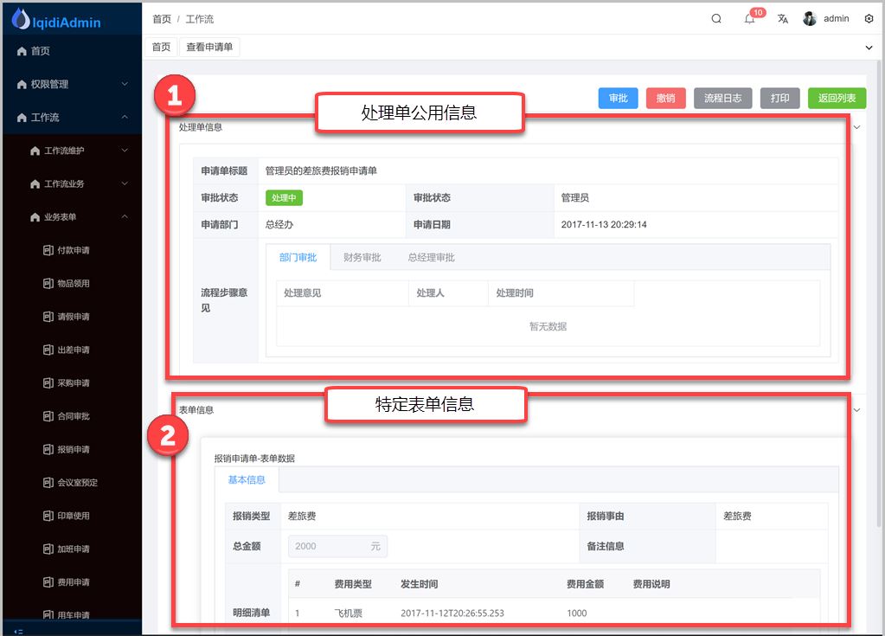
Task: Open the 流程日志 button
Action: 723,98
